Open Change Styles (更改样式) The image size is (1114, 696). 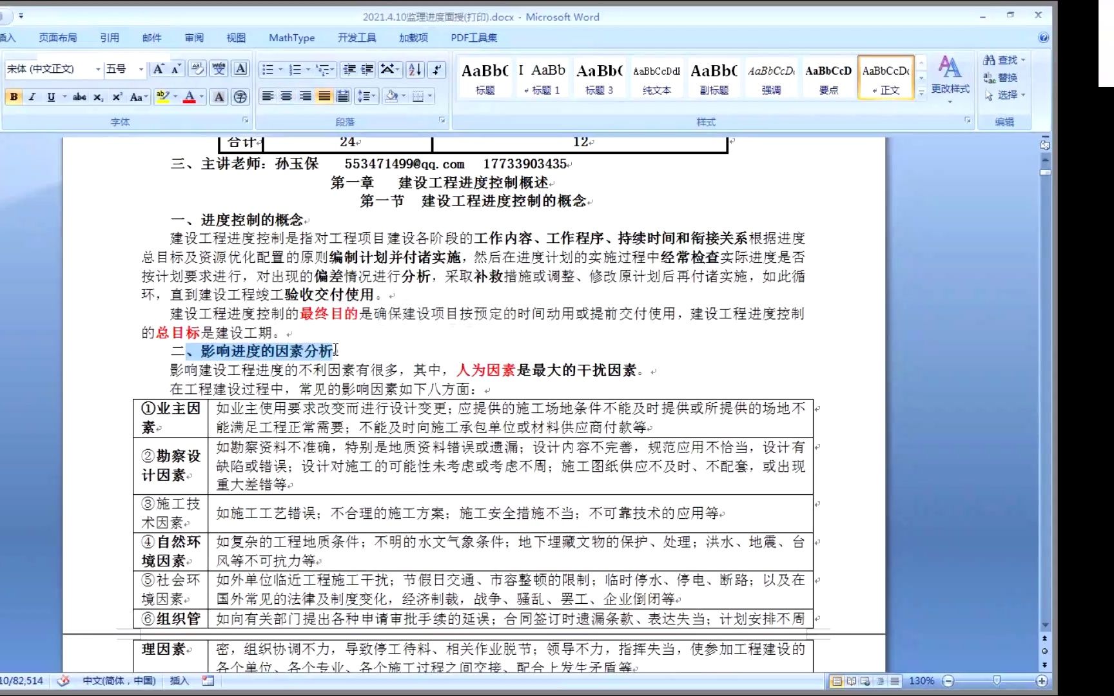point(950,79)
